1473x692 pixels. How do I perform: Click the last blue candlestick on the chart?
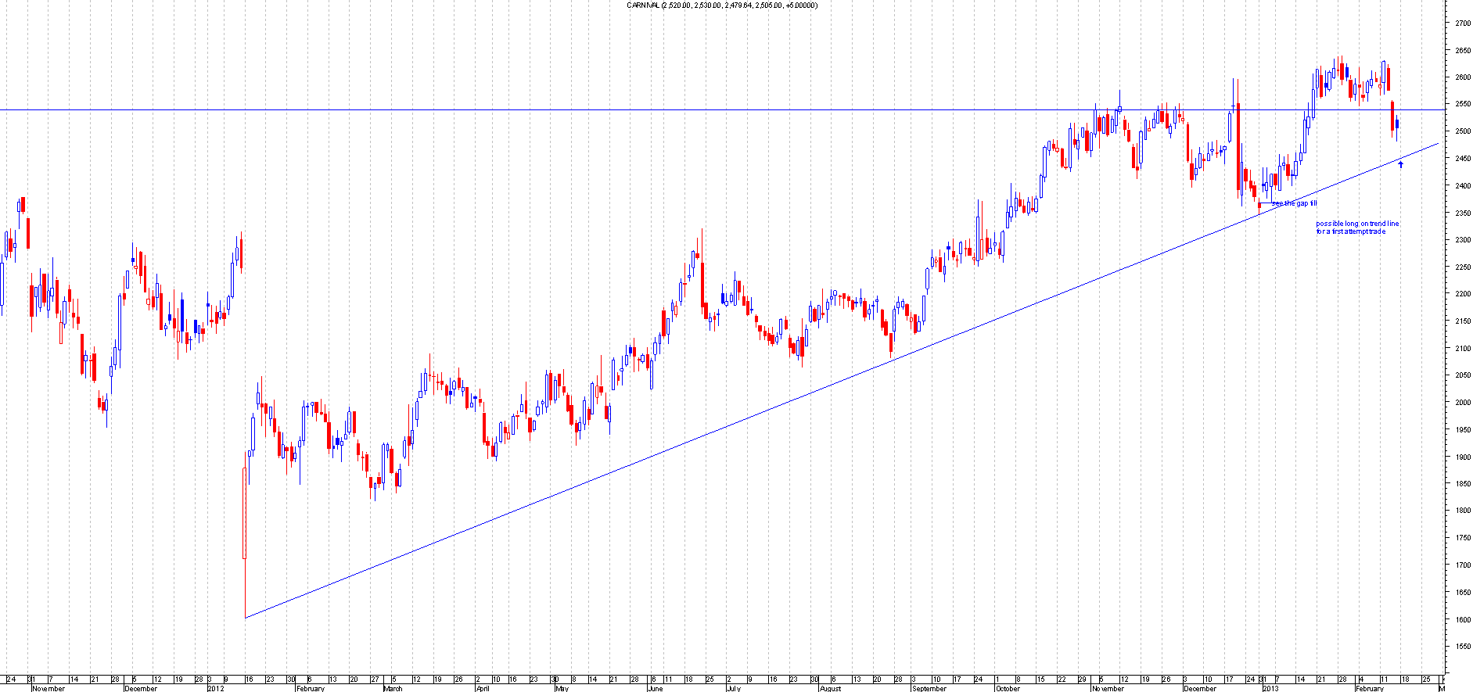click(x=1397, y=124)
